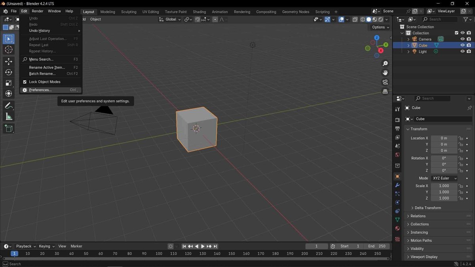The height and width of the screenshot is (267, 475).
Task: Uncheck Lock Object Modes
Action: [x=25, y=81]
